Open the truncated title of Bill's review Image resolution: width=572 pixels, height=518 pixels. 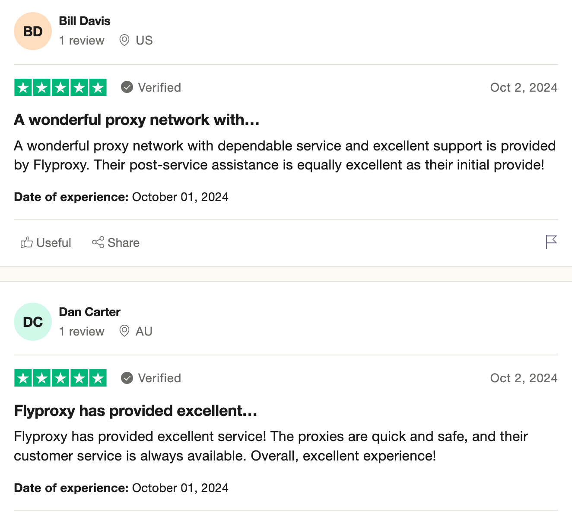[136, 120]
